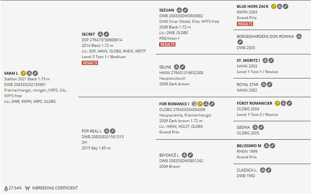The image size is (313, 194).
Task: Click the yellow semen icon for FÜRST ROMANCIER
Action: click(277, 103)
